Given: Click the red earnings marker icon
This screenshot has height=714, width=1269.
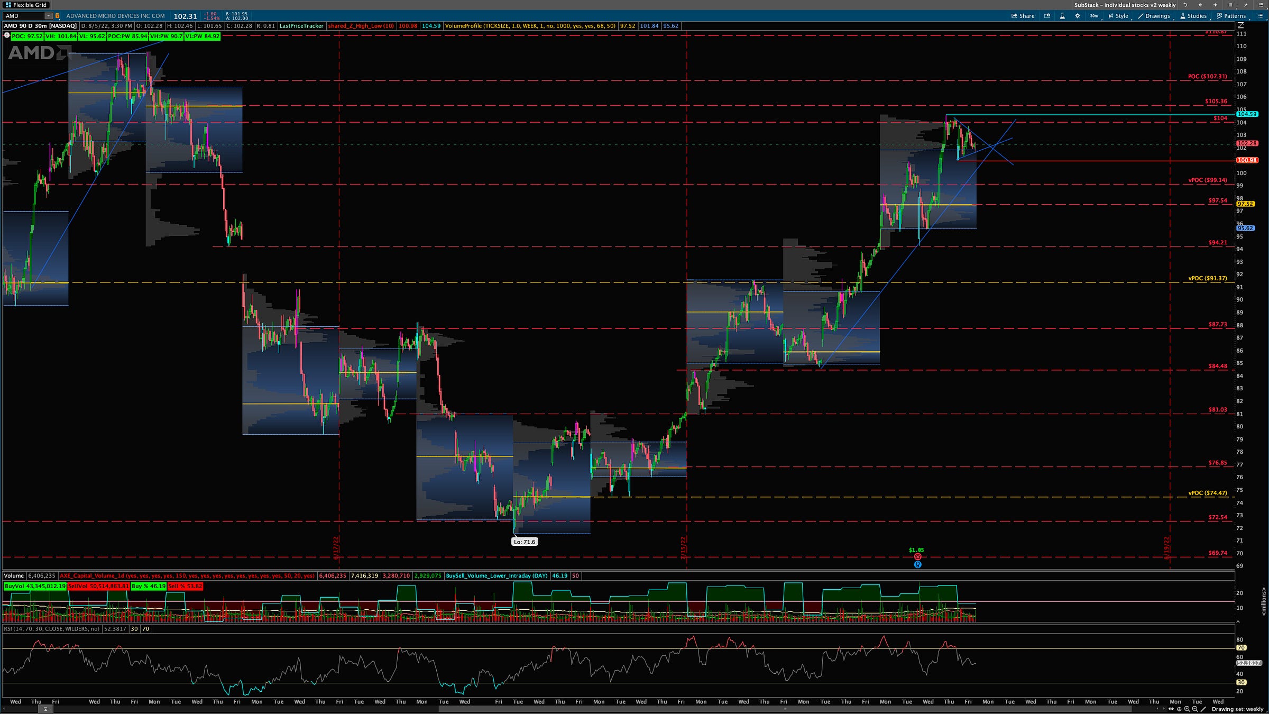Looking at the screenshot, I should pyautogui.click(x=917, y=557).
